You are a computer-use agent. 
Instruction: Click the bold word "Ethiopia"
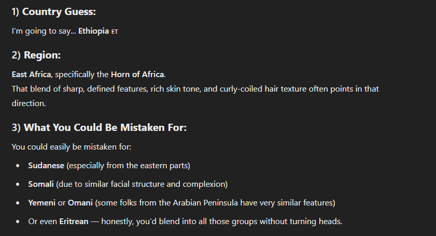click(93, 31)
